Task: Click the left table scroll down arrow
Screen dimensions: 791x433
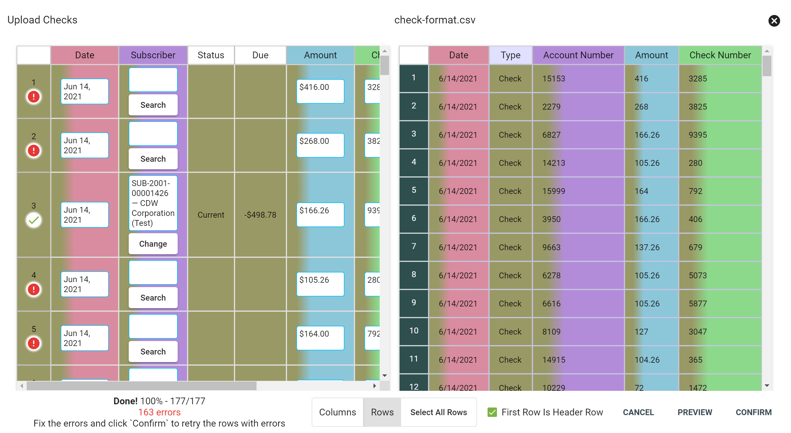Action: pyautogui.click(x=384, y=376)
